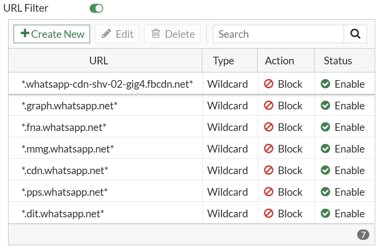Toggle the URL Filter switch off
This screenshot has height=247, width=377.
click(96, 9)
